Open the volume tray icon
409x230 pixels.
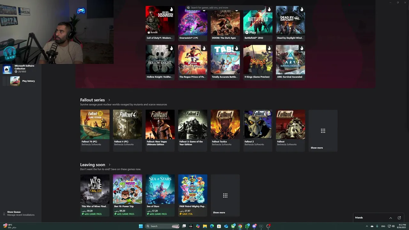pyautogui.click(x=393, y=226)
